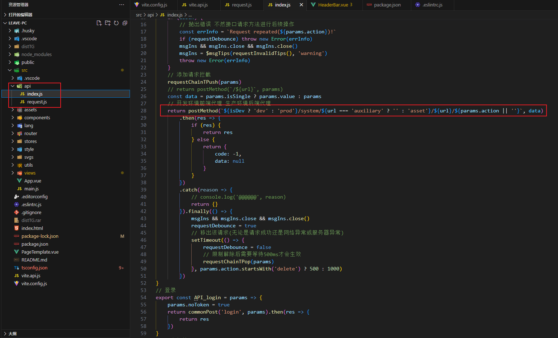This screenshot has height=338, width=558.
Task: Click the api breadcrumb segment
Action: tap(150, 15)
